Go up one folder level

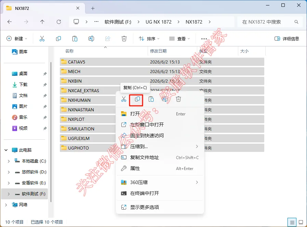click(42, 22)
